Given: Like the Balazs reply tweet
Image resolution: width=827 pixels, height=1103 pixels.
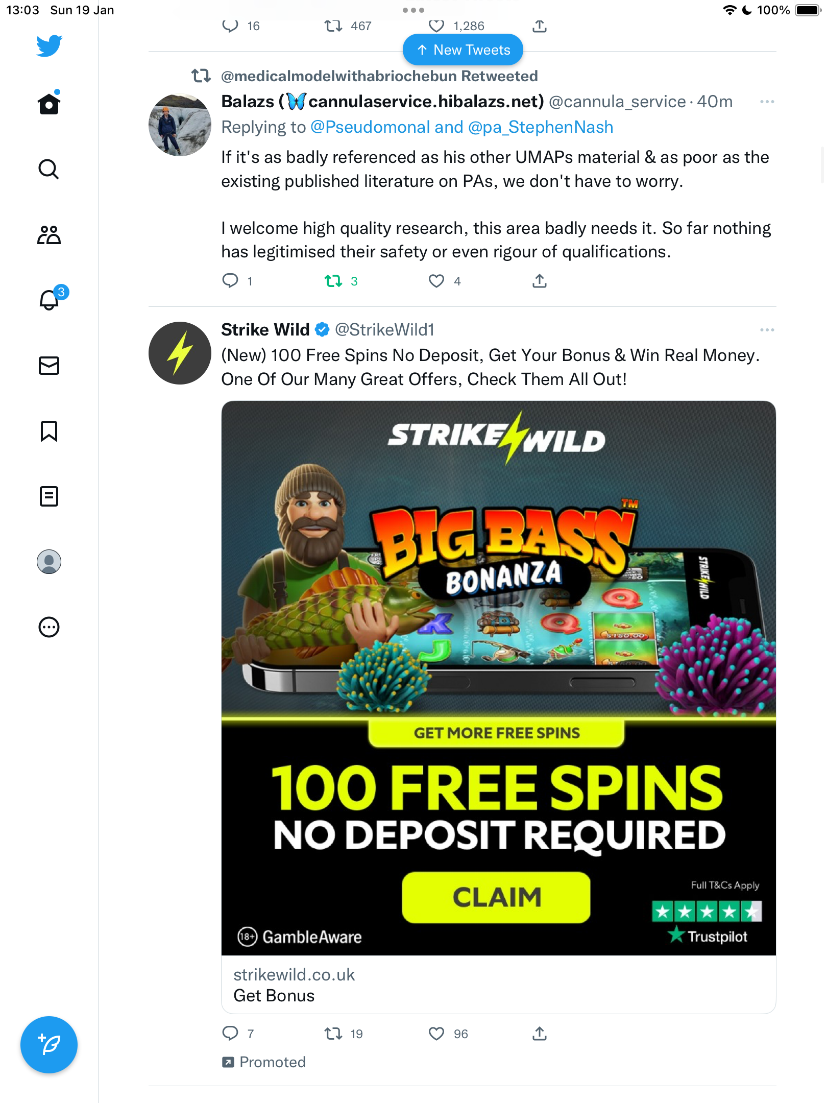Looking at the screenshot, I should pos(436,281).
